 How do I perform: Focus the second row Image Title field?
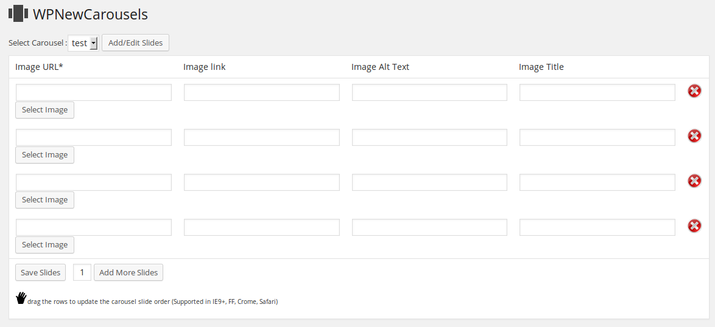pos(597,137)
